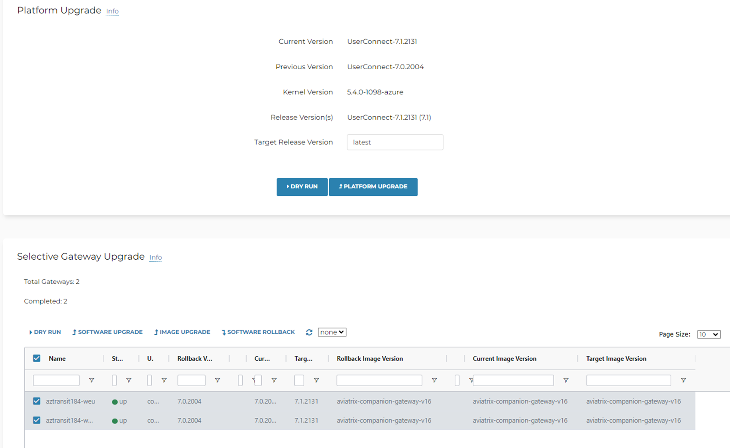Open Info link beside Selective Gateway Upgrade
The width and height of the screenshot is (730, 448).
coord(155,257)
